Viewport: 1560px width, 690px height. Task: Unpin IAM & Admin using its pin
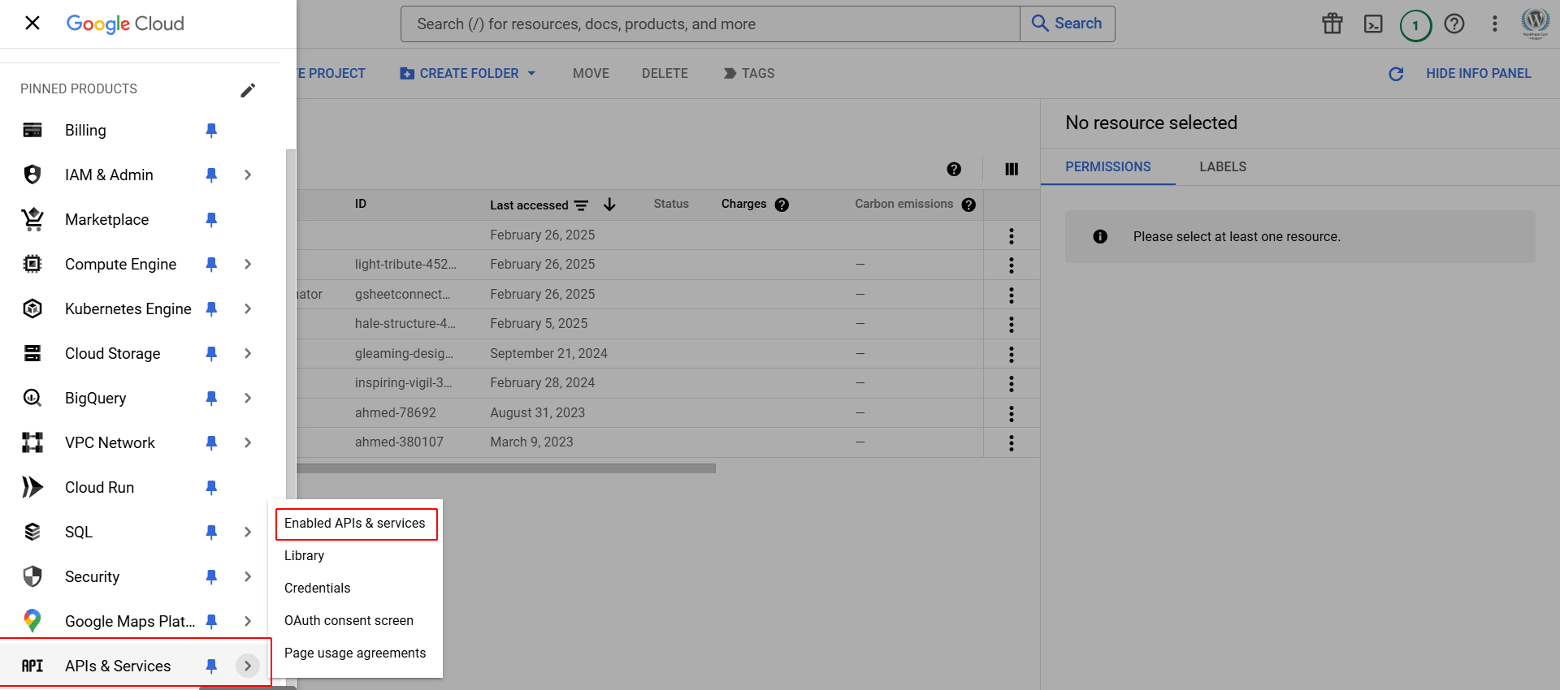[211, 175]
